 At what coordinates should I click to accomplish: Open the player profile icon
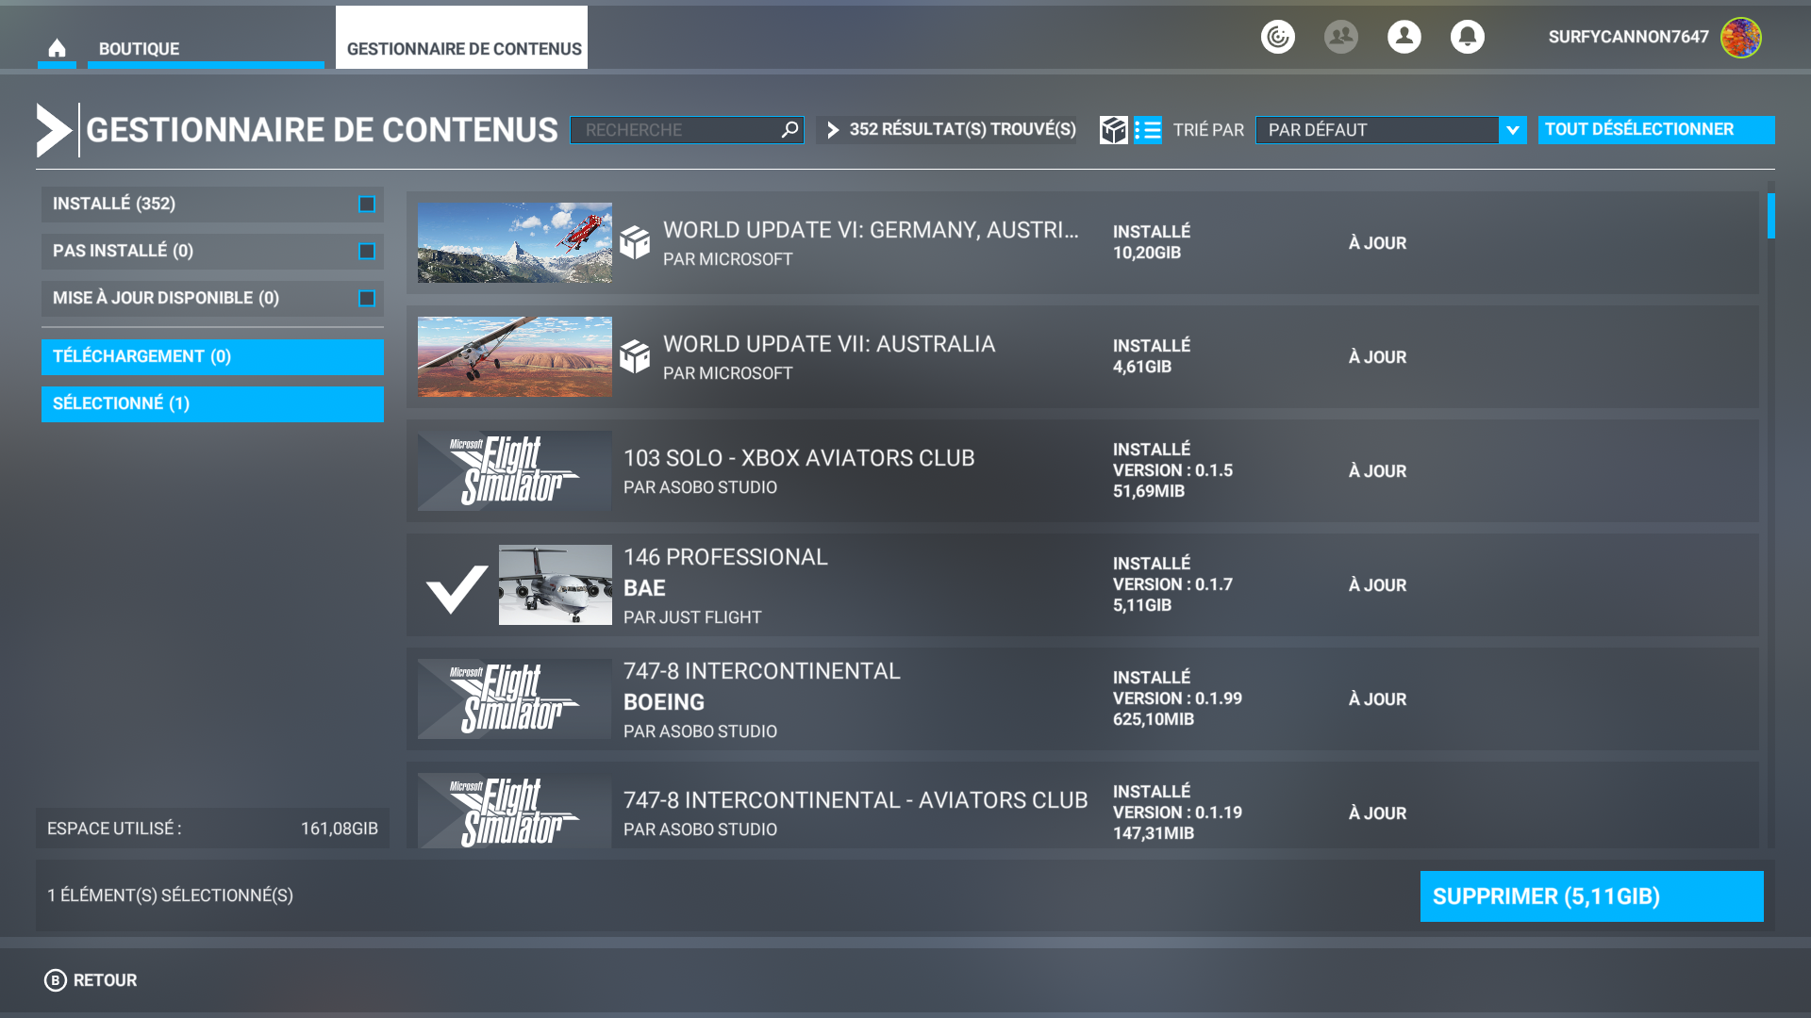(1404, 37)
